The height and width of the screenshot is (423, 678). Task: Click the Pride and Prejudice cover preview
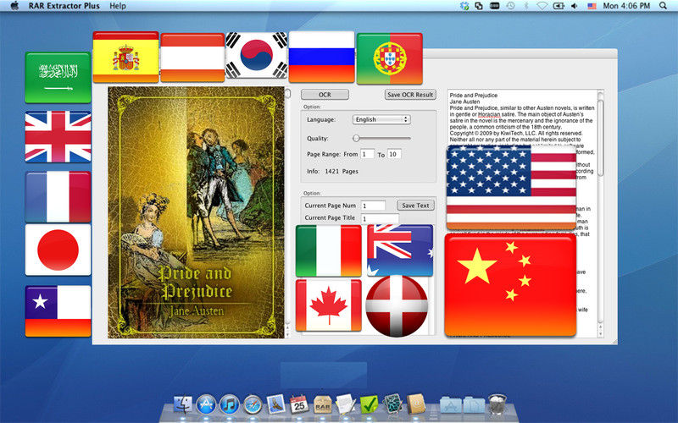pyautogui.click(x=196, y=212)
